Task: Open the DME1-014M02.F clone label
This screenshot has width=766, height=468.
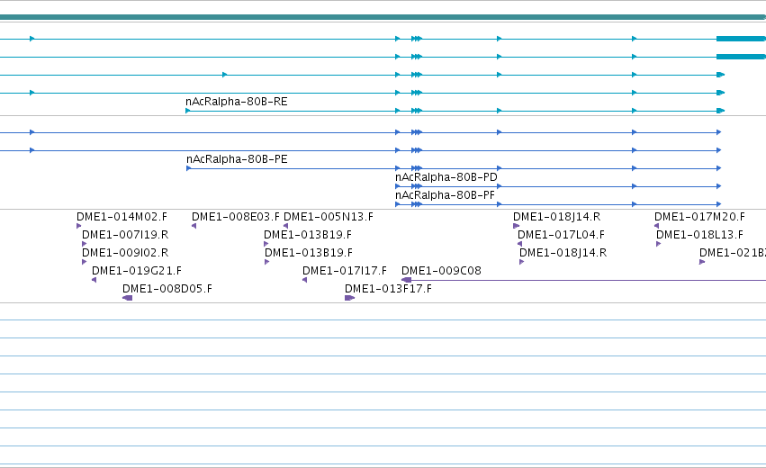Action: [x=122, y=217]
